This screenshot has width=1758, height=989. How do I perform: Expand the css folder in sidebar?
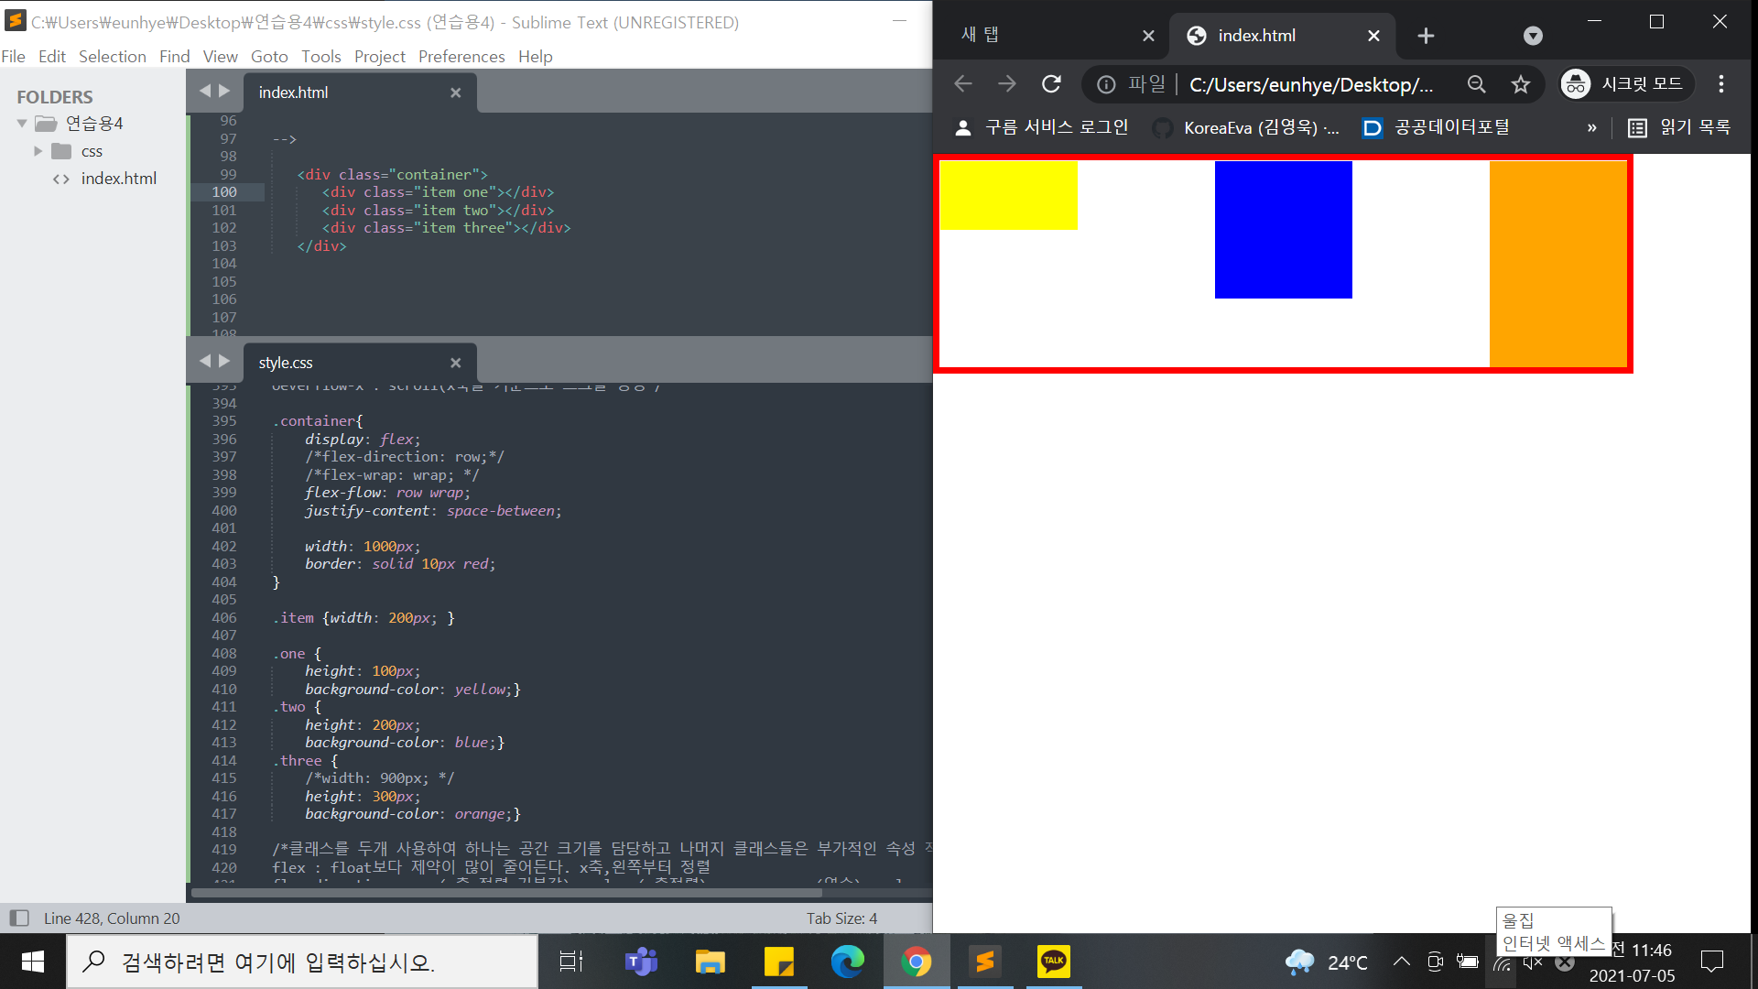click(38, 151)
